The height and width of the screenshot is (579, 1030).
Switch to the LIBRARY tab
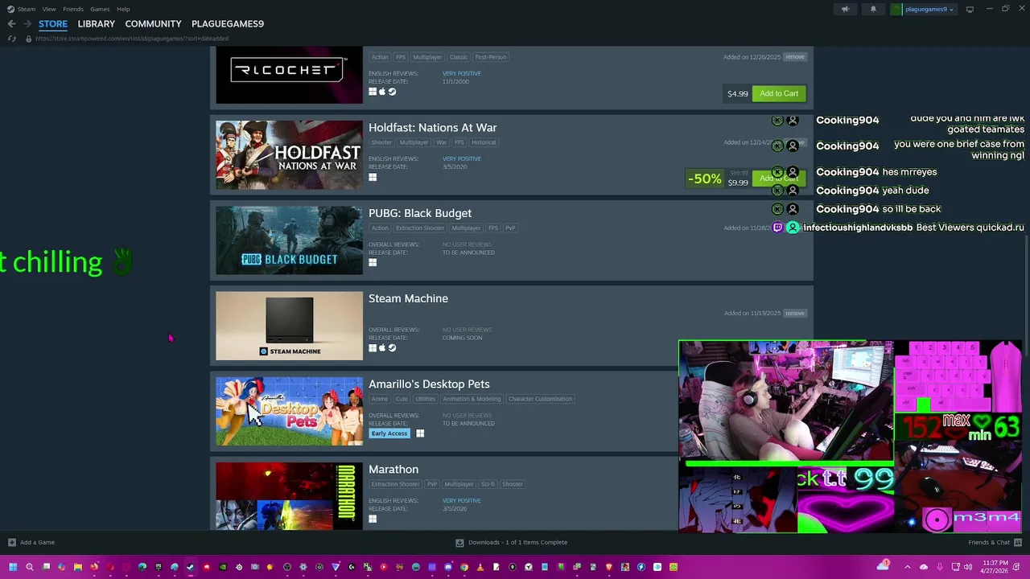[97, 24]
